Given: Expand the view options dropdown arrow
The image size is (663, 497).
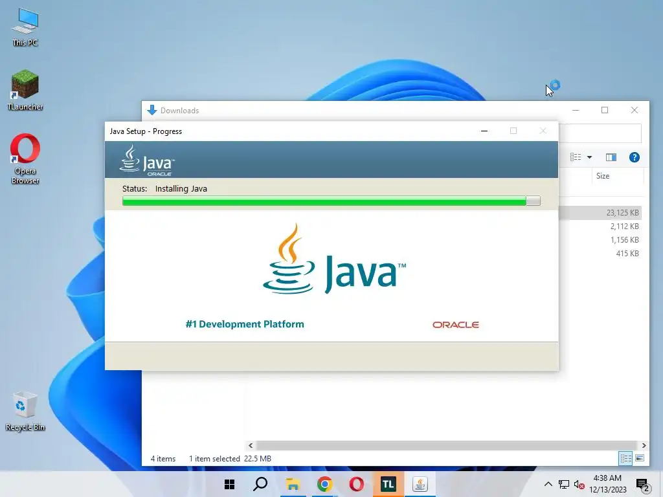Looking at the screenshot, I should (589, 157).
